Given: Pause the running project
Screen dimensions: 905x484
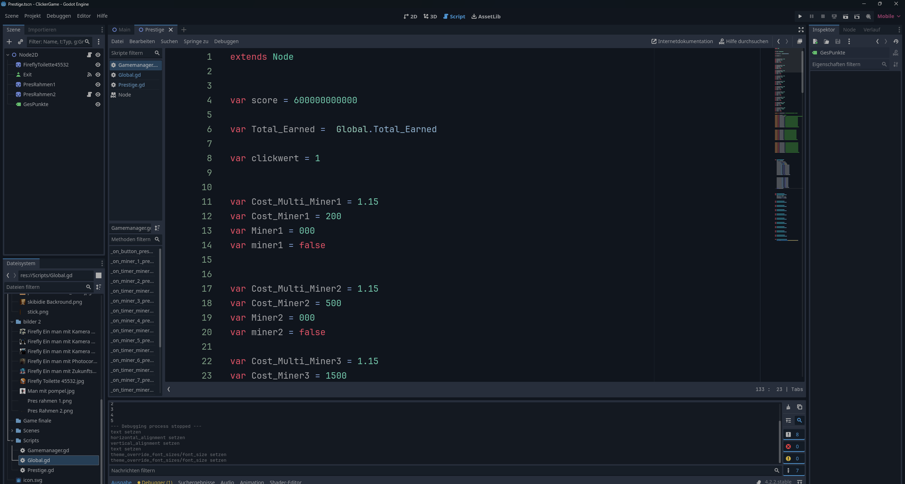Looking at the screenshot, I should [812, 16].
